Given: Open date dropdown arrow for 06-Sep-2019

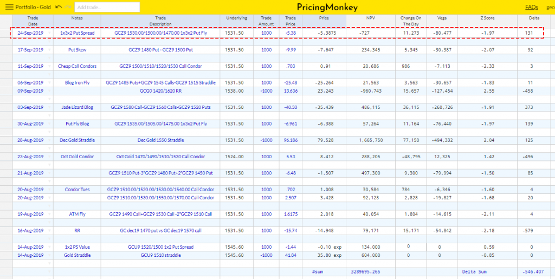Looking at the screenshot, I should (49, 83).
